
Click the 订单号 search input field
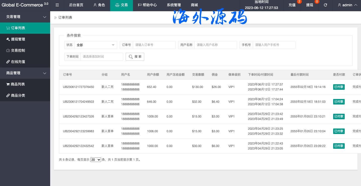pyautogui.click(x=154, y=45)
